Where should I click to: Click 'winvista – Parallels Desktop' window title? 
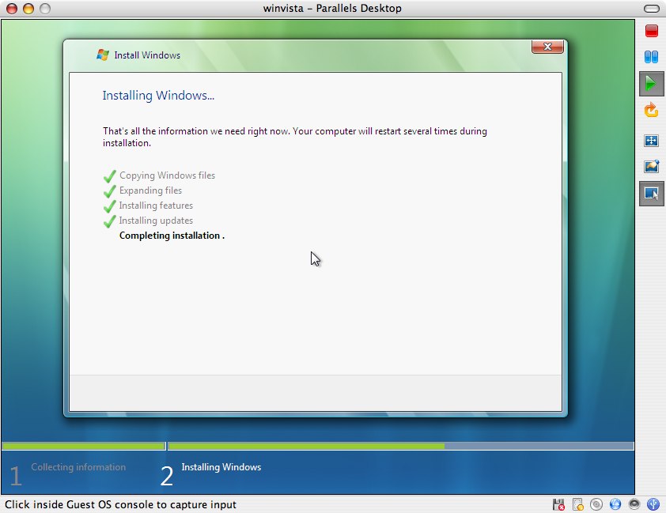(332, 8)
